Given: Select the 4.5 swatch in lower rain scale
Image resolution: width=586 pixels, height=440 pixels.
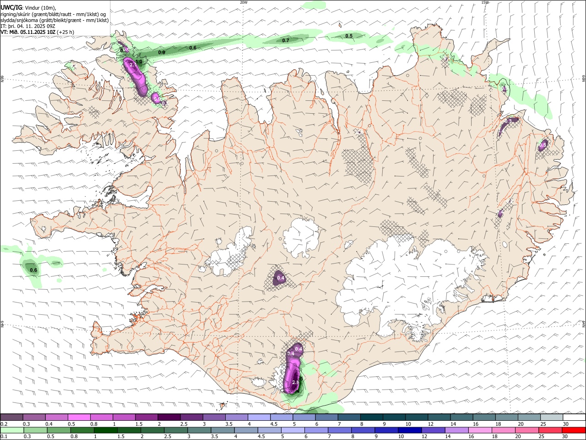Looking at the screenshot, I should (x=269, y=430).
